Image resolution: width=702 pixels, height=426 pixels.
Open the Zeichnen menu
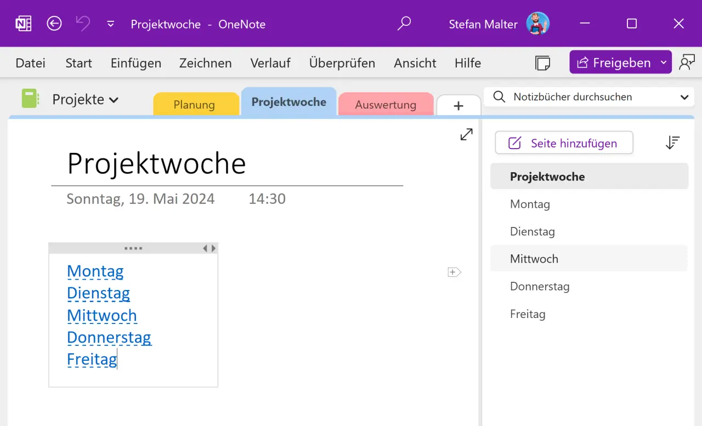click(x=205, y=63)
